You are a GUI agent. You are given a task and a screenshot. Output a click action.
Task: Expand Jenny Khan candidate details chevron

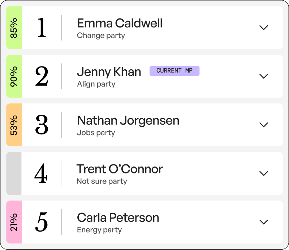[x=264, y=76]
